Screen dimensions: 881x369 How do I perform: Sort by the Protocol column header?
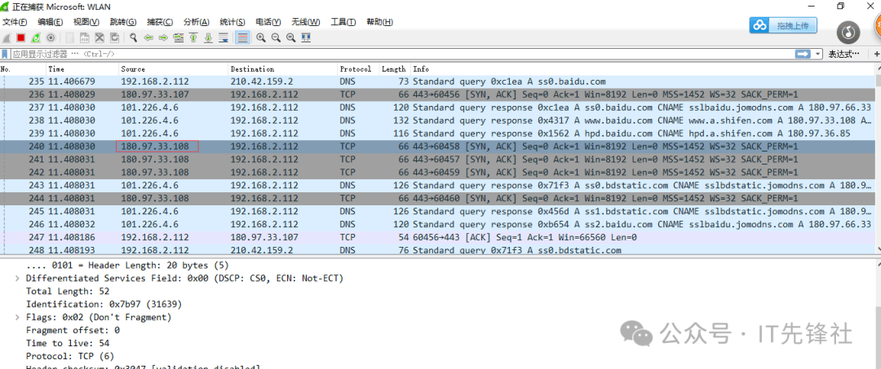tap(356, 69)
